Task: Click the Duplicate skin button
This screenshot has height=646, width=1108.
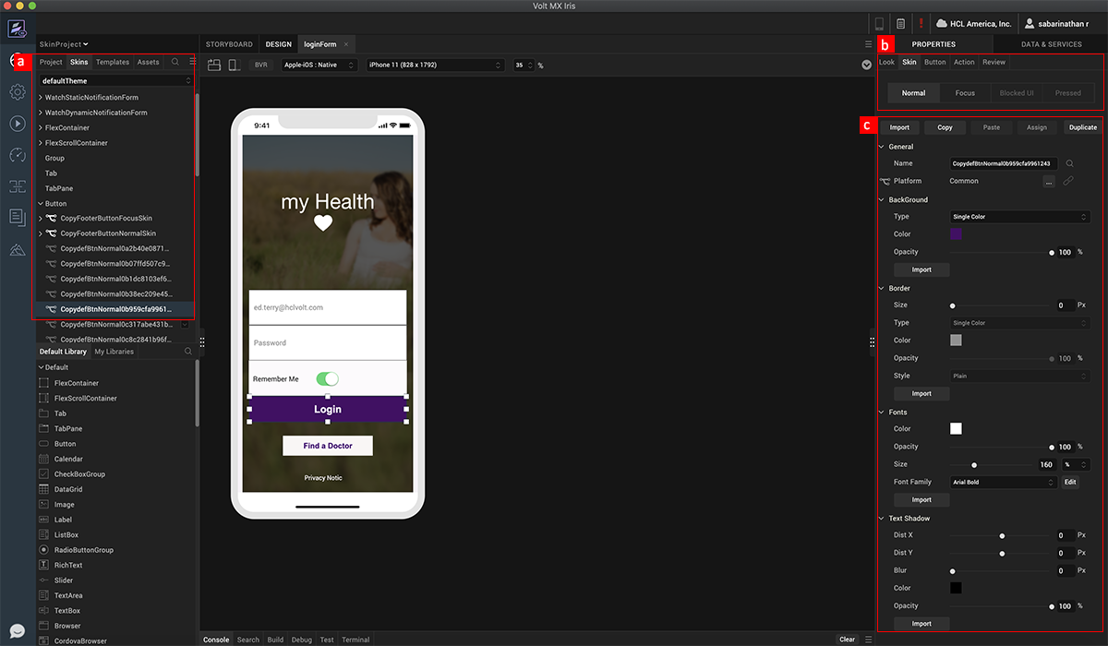Action: (x=1082, y=127)
